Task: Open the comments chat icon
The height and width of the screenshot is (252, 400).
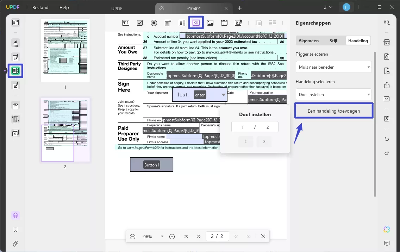Action: pyautogui.click(x=387, y=243)
